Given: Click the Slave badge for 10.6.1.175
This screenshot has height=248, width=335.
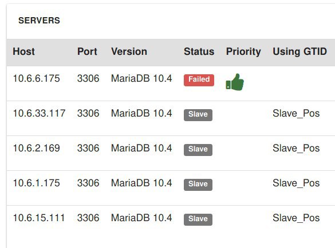Looking at the screenshot, I should coord(198,185).
